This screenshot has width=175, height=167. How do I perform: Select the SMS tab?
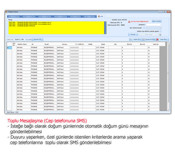pyautogui.click(x=101, y=16)
